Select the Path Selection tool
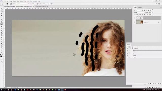162x91 pixels. click(2, 44)
